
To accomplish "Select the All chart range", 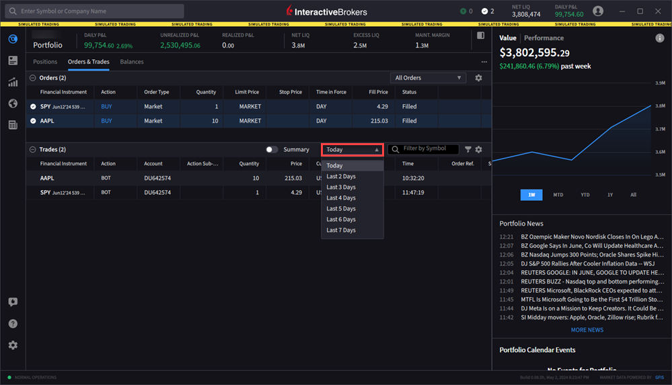I will (x=634, y=195).
